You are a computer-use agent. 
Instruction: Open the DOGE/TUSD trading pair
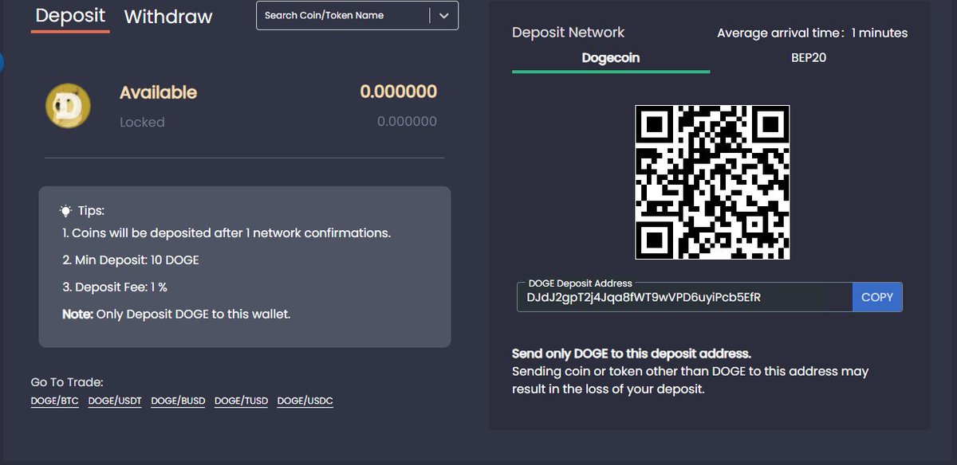(x=242, y=401)
